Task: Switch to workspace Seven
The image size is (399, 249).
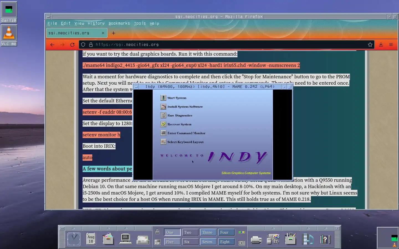Action: 208,242
